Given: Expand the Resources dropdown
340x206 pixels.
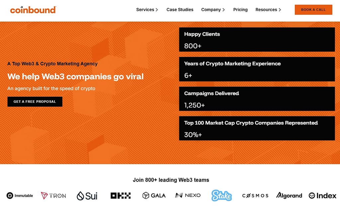Looking at the screenshot, I should click(268, 10).
